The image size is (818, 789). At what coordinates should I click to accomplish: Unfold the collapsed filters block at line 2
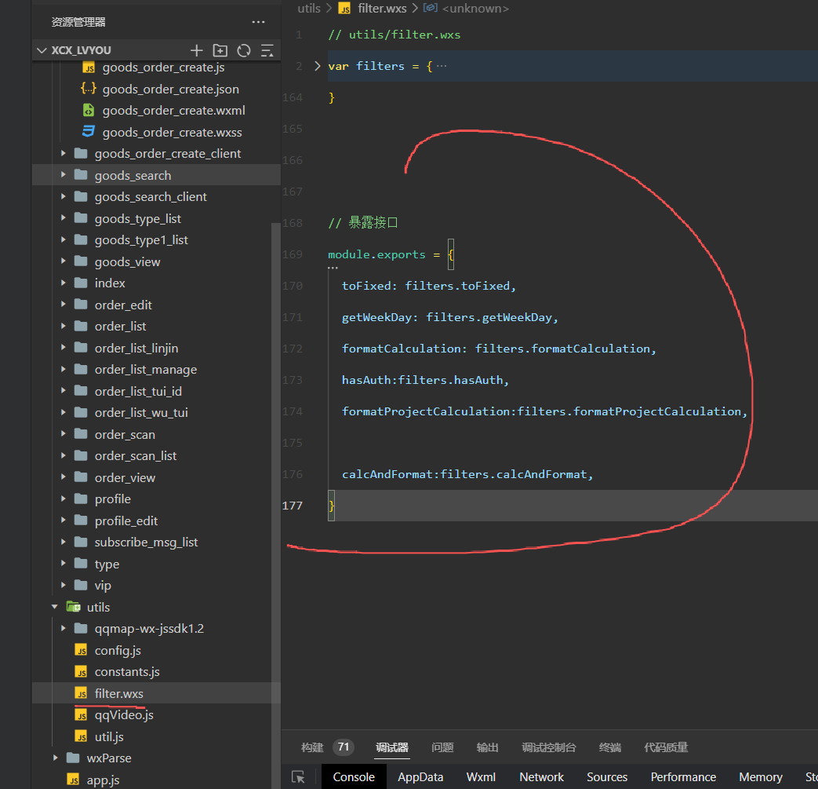coord(317,66)
